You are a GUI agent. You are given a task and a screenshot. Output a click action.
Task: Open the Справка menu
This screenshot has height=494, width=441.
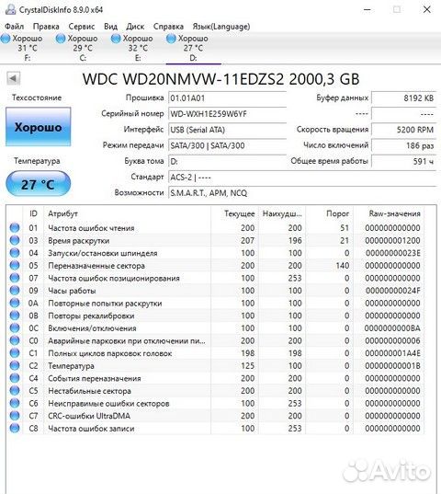coord(168,27)
